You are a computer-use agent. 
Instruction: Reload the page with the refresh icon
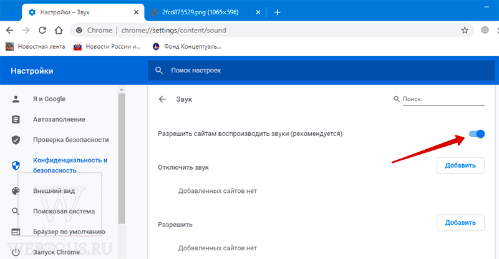click(x=42, y=30)
